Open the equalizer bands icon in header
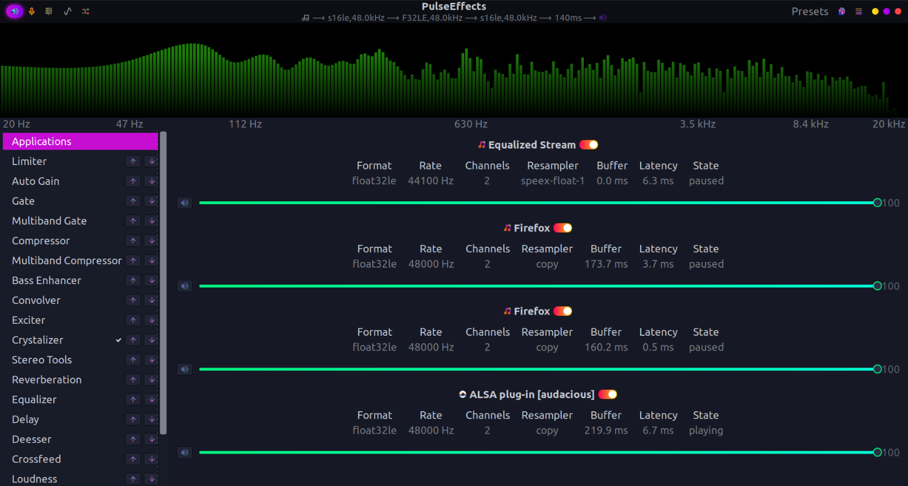Screen dimensions: 908x486 (x=49, y=11)
